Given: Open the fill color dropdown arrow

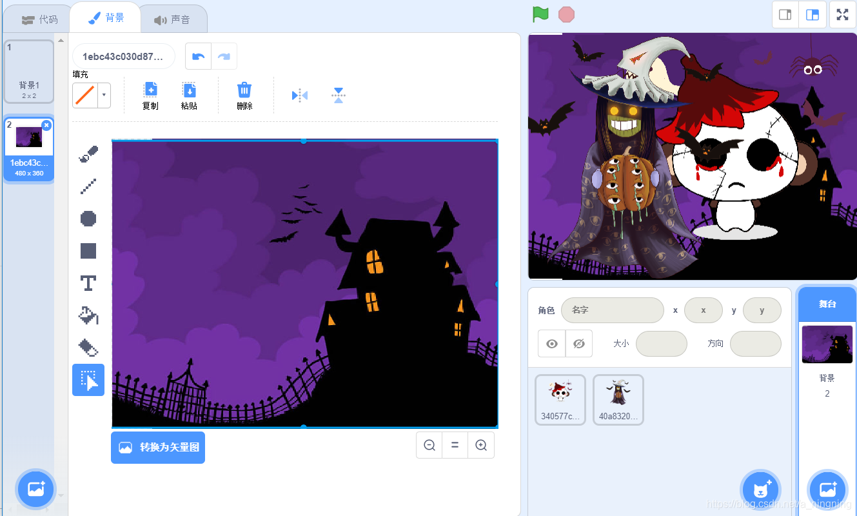Looking at the screenshot, I should point(104,95).
